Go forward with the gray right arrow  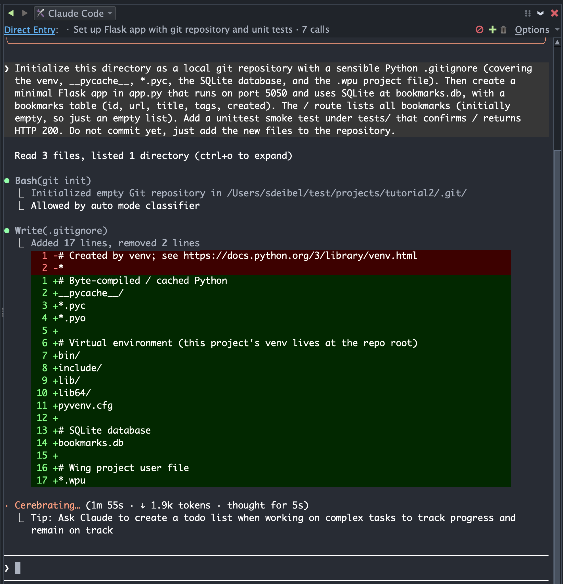[25, 13]
